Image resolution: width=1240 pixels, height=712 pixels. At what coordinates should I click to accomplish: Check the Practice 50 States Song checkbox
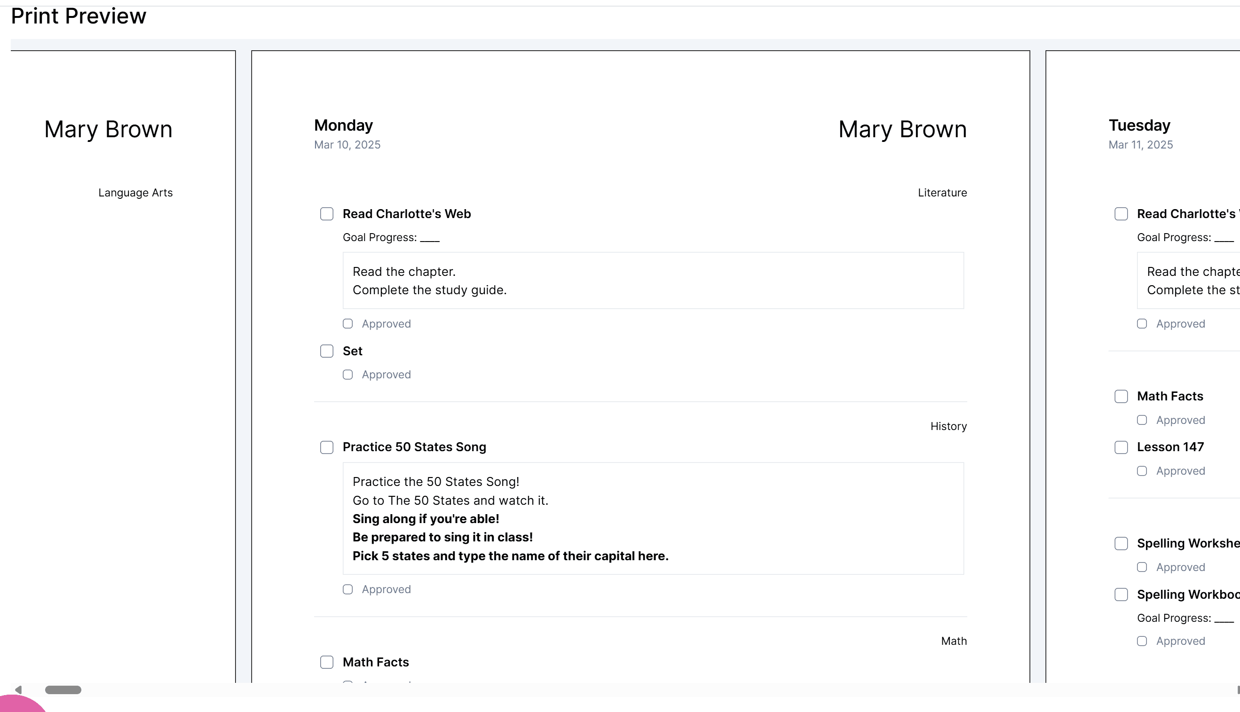(x=326, y=447)
